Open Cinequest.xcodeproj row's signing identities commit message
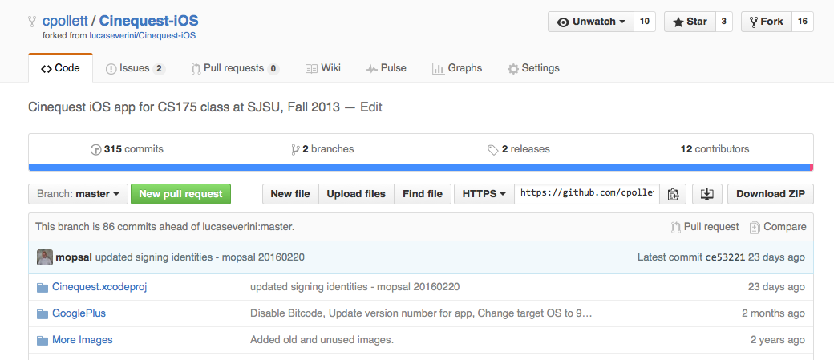Viewport: 834px width, 360px height. [354, 287]
